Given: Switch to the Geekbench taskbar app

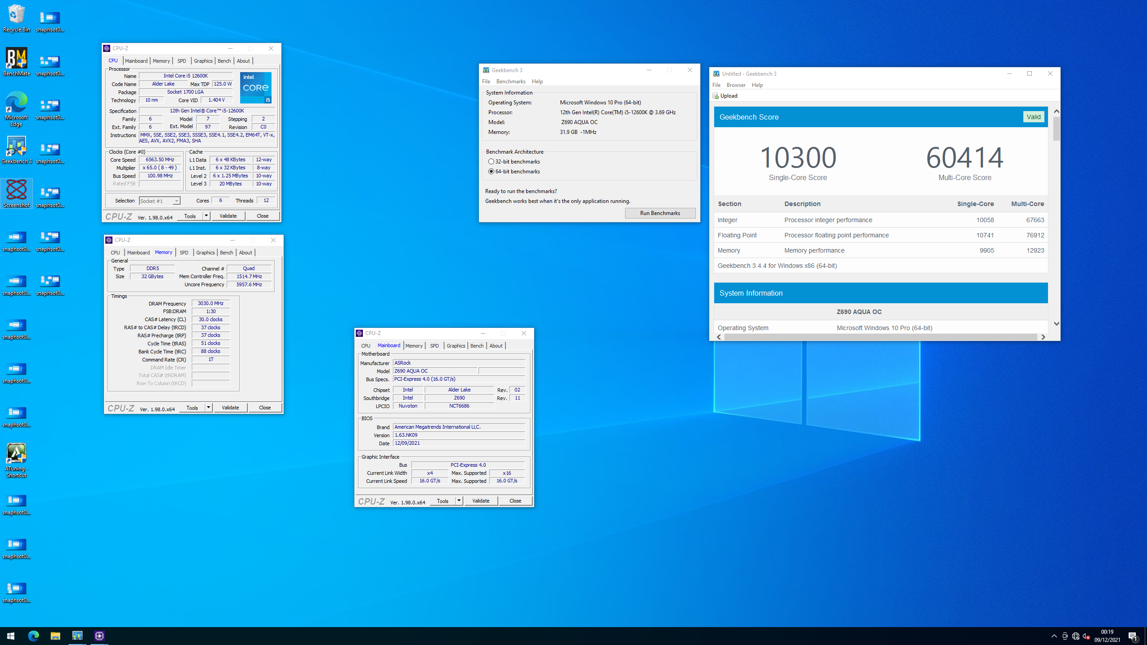Looking at the screenshot, I should coord(77,636).
